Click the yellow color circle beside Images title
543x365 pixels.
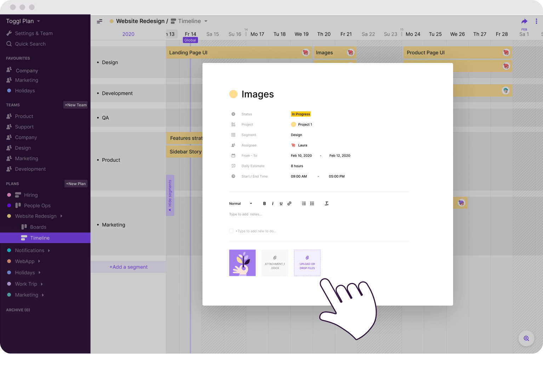(233, 94)
